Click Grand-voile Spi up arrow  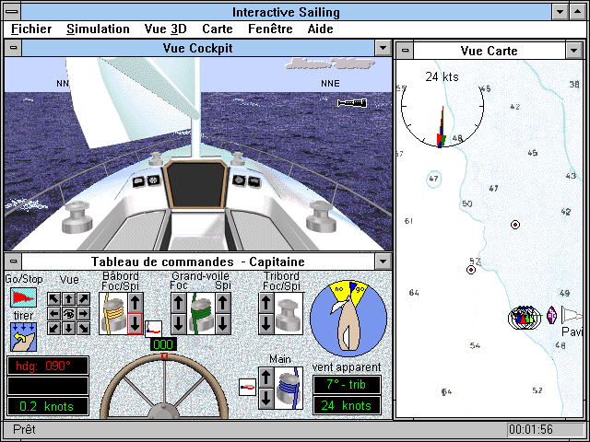pyautogui.click(x=223, y=303)
